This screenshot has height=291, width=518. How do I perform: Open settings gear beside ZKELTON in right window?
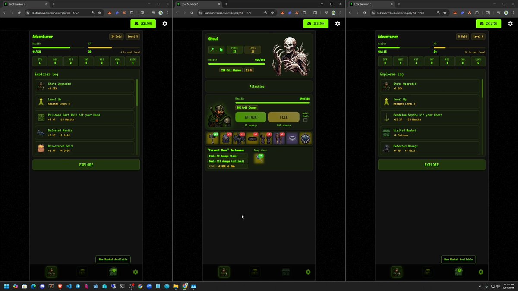[x=510, y=24]
